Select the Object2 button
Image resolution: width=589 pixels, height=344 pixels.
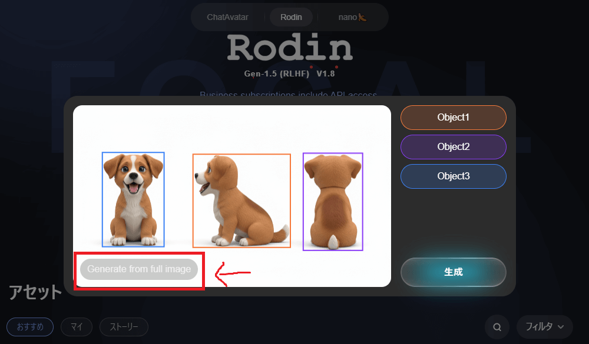tap(454, 146)
